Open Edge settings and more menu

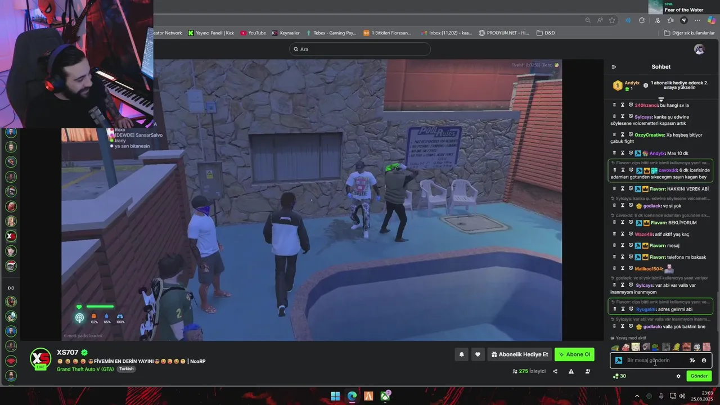(x=697, y=20)
